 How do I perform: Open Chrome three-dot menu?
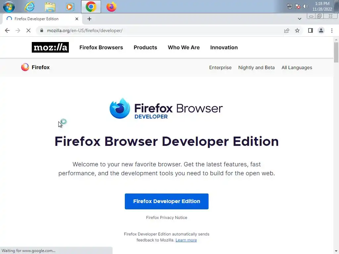pos(332,30)
